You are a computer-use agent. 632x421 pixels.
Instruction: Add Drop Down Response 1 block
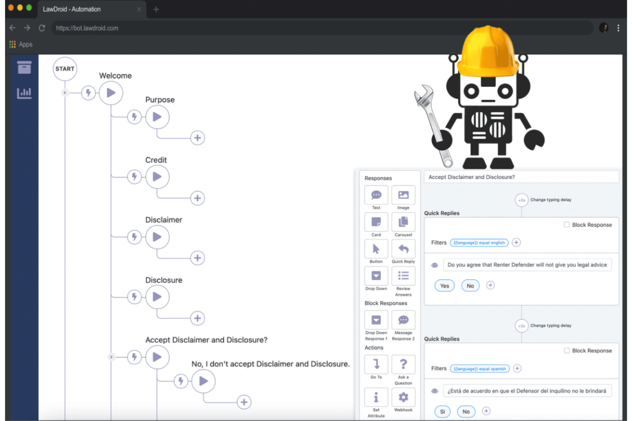tap(376, 320)
